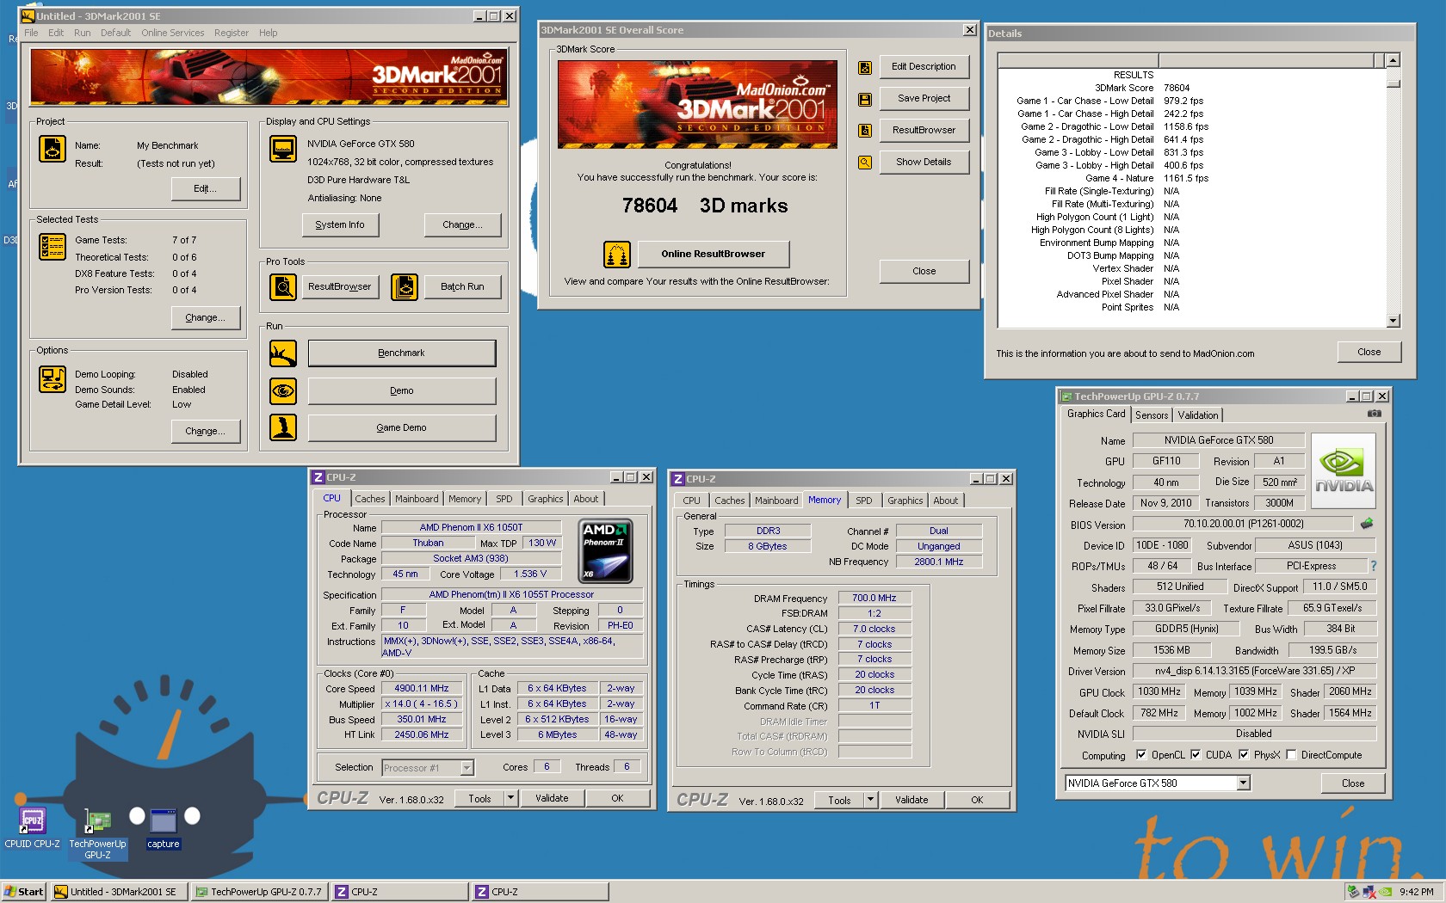Click the Online ResultBrowser button
Screen dimensions: 1446x903
pos(713,255)
